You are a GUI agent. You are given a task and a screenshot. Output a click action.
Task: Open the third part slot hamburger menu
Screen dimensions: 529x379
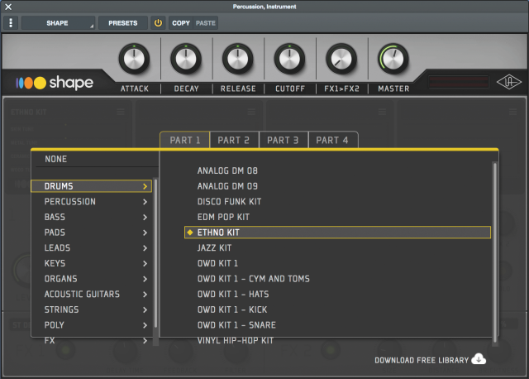coord(382,112)
